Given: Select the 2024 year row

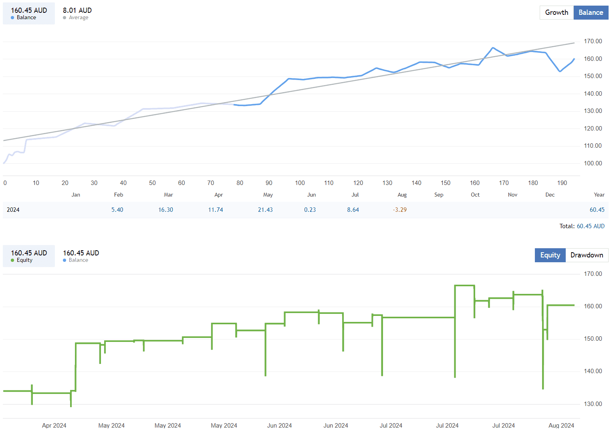Looking at the screenshot, I should pos(13,209).
